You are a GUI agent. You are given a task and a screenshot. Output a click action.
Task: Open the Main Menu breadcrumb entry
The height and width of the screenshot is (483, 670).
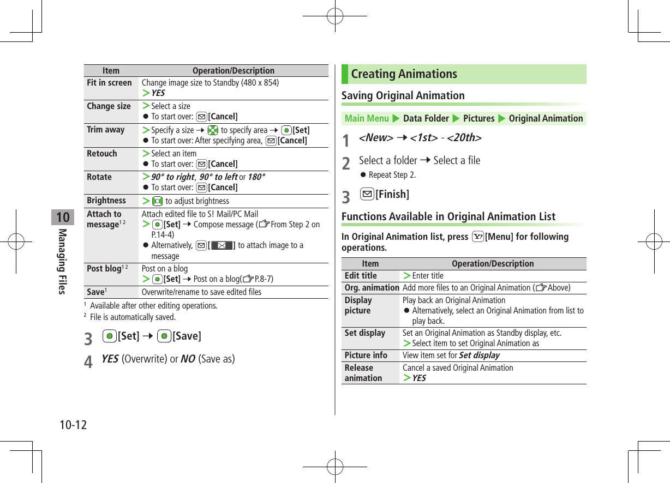point(367,118)
